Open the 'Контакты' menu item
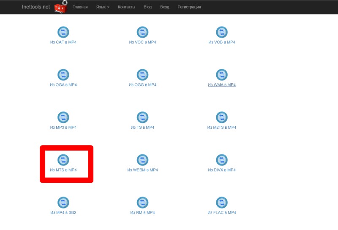 [x=126, y=7]
